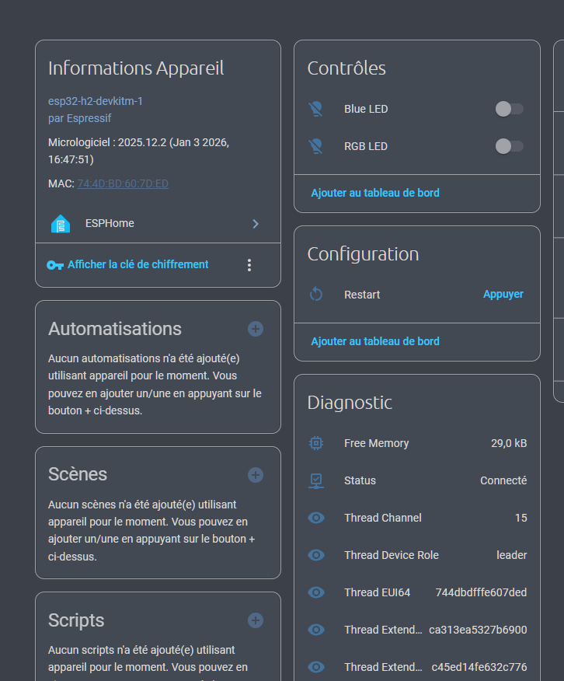Click the ESPHome integration logo icon
Viewport: 564px width, 681px height.
pos(61,224)
